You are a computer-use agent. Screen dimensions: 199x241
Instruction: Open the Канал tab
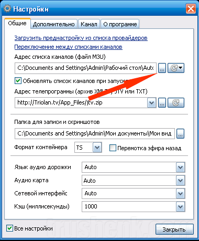pos(89,24)
